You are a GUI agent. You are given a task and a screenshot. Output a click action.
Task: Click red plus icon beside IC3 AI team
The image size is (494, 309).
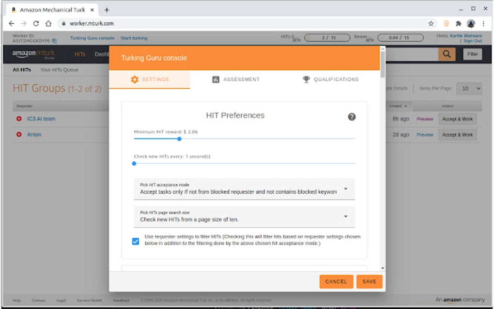coord(19,119)
